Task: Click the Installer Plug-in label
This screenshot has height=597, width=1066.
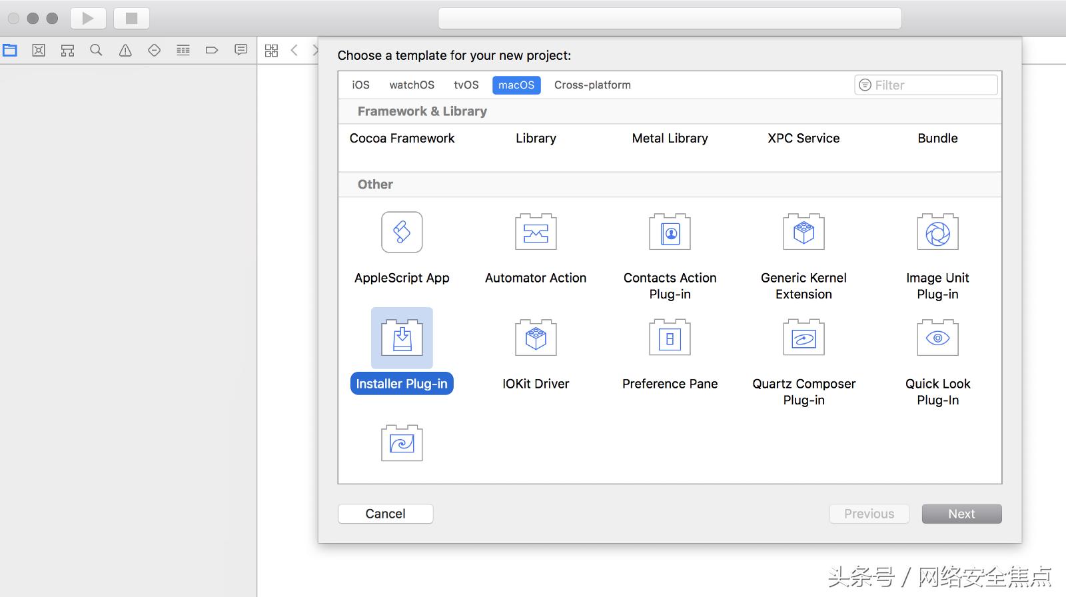Action: click(402, 384)
